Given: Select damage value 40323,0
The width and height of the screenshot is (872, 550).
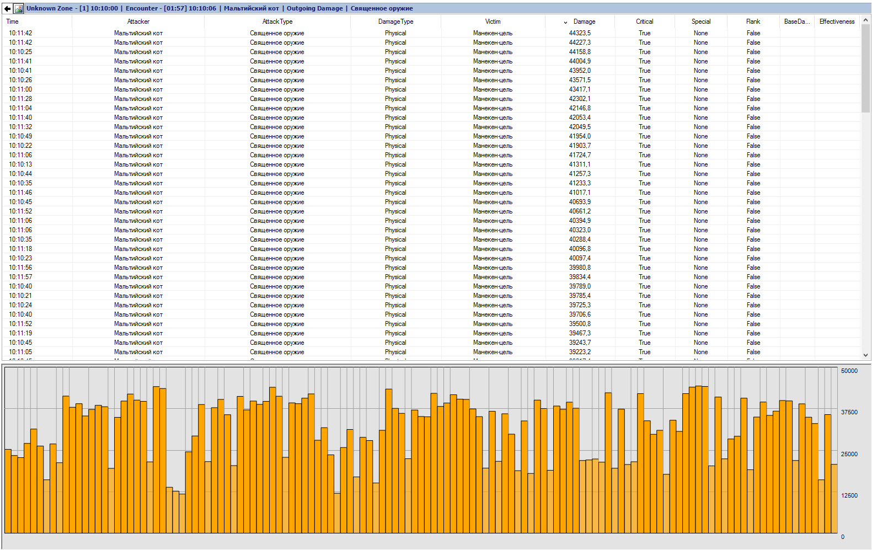Looking at the screenshot, I should [580, 230].
